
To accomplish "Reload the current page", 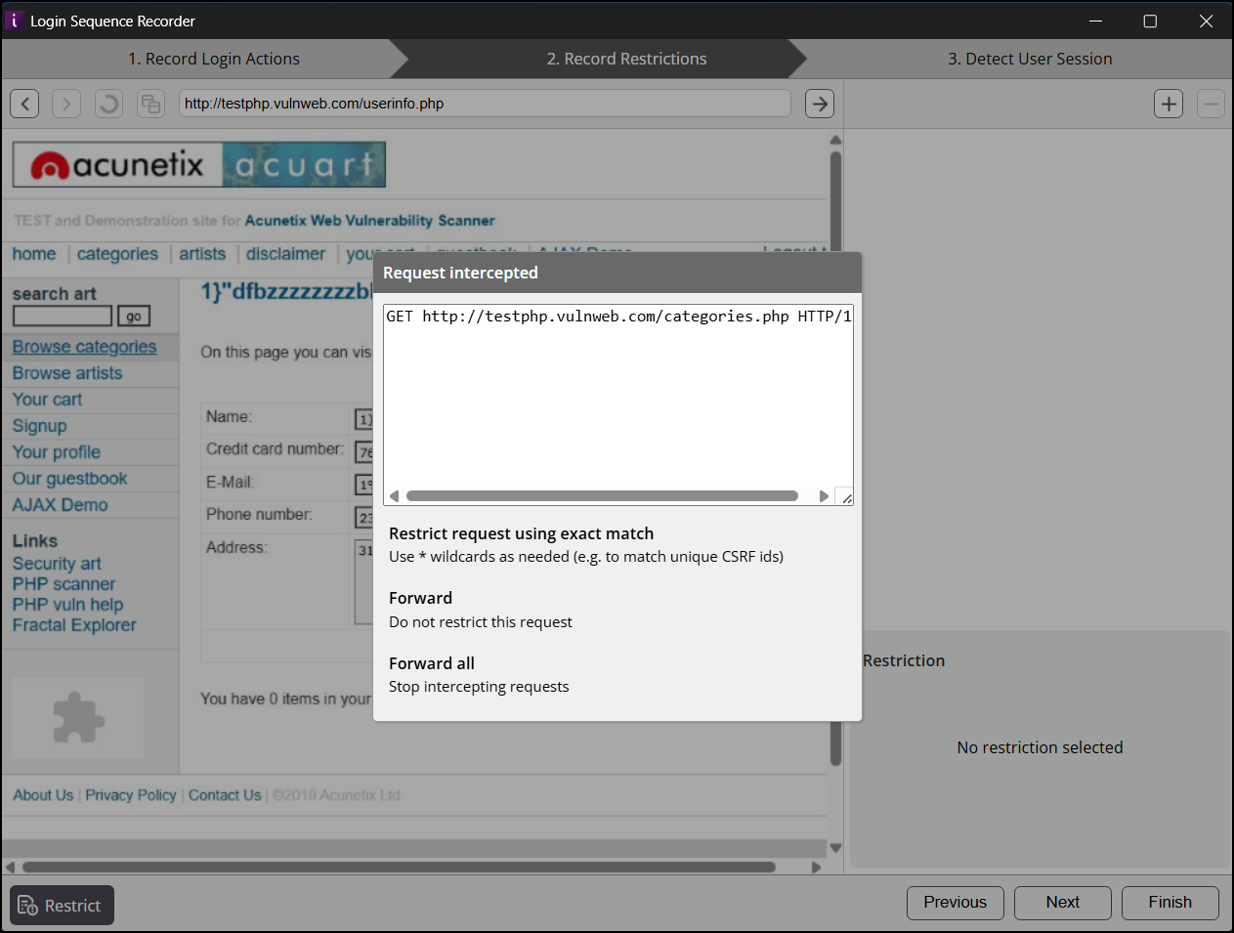I will 107,104.
